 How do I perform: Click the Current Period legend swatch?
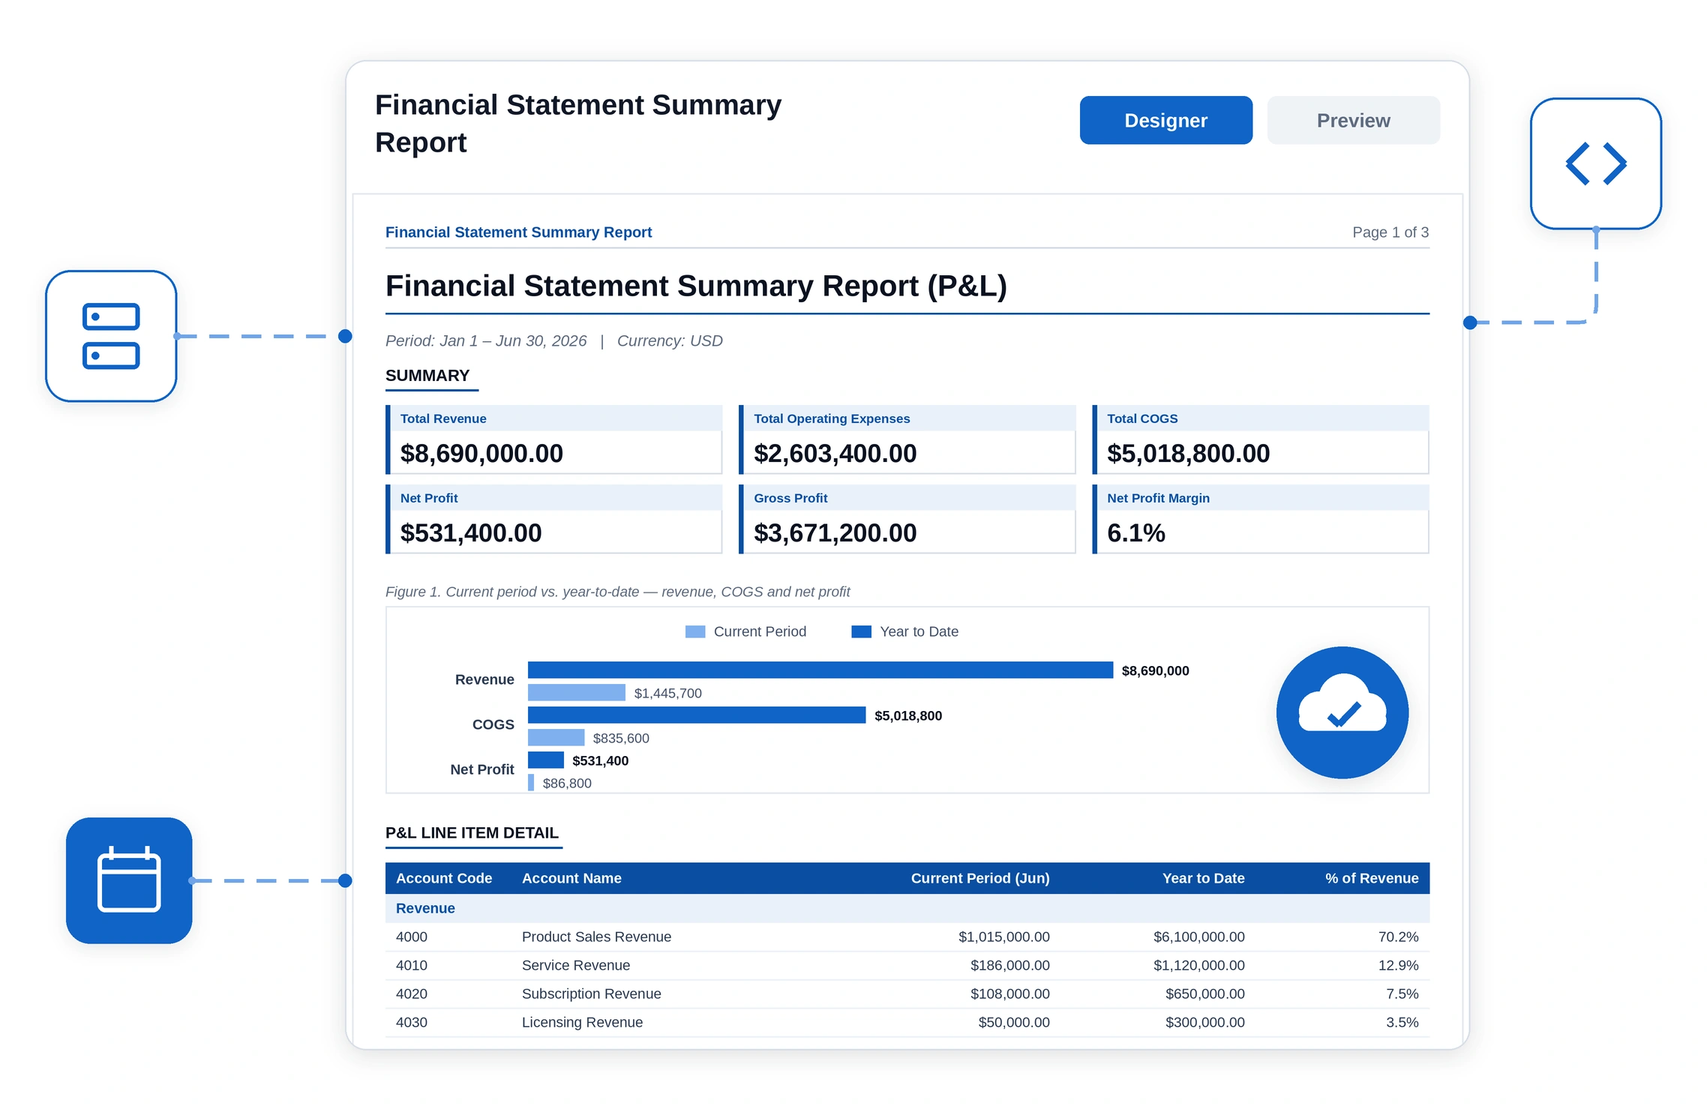[695, 631]
